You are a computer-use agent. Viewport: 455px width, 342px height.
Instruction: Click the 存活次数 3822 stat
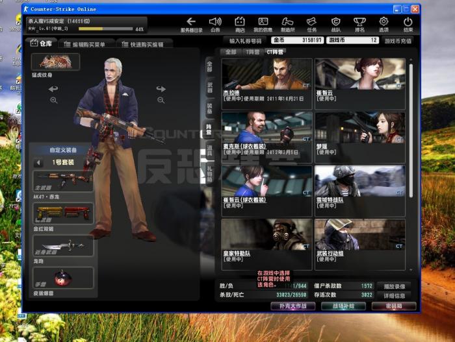(x=343, y=295)
